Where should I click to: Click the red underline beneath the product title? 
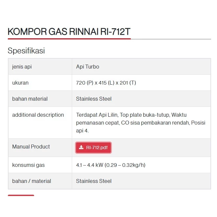coord(69,39)
